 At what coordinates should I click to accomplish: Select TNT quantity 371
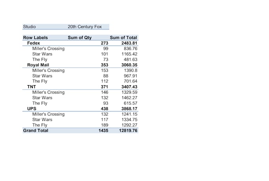(x=104, y=87)
